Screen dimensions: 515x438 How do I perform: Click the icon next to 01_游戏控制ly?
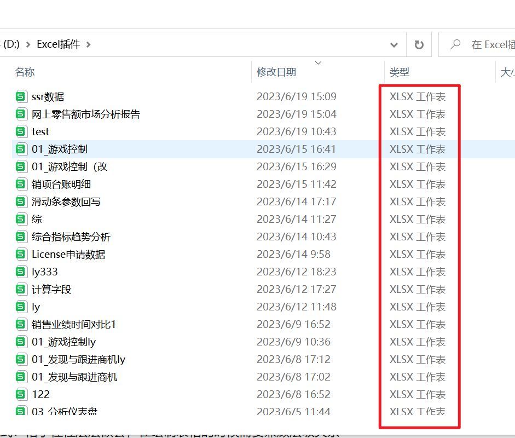21,342
